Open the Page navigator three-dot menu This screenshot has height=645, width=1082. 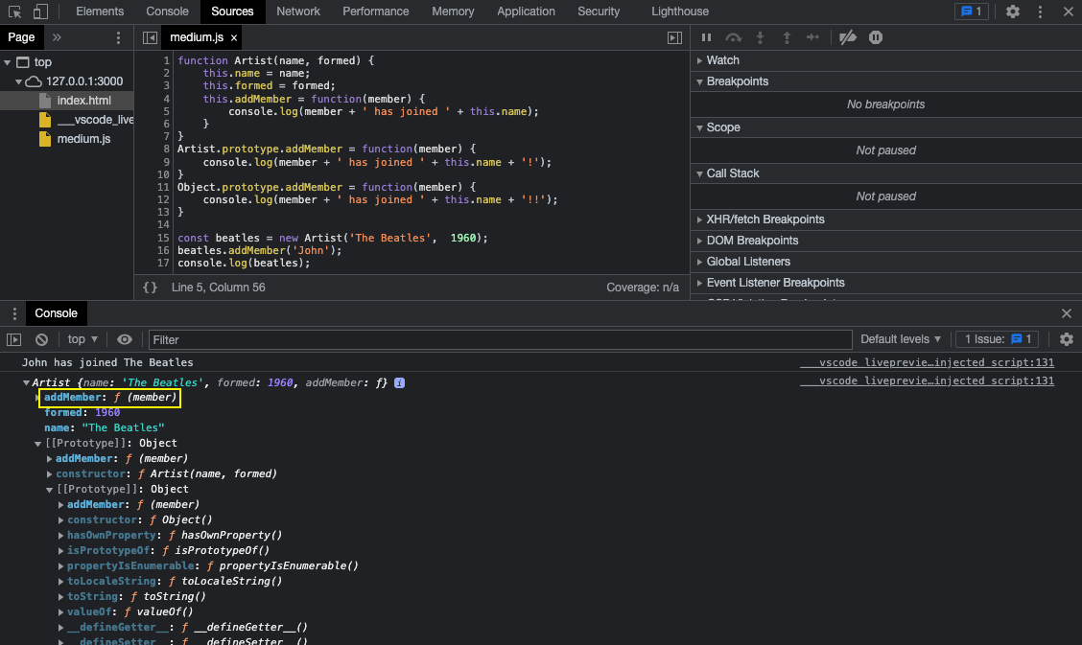pos(118,37)
